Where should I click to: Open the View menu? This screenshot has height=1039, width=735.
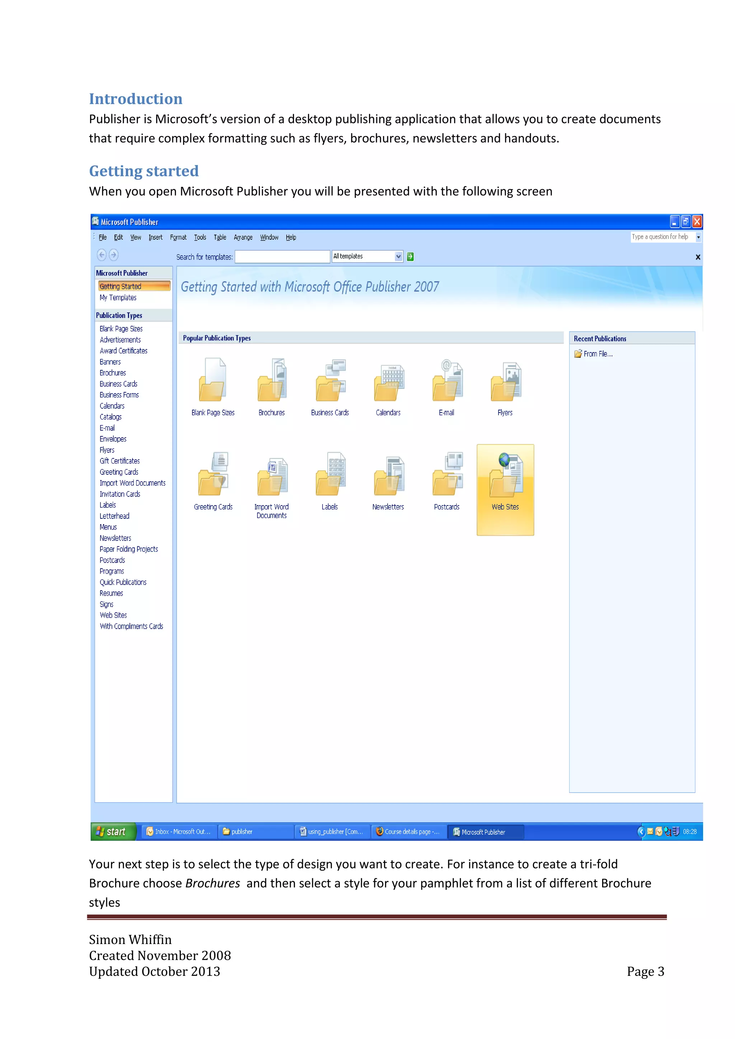point(136,237)
